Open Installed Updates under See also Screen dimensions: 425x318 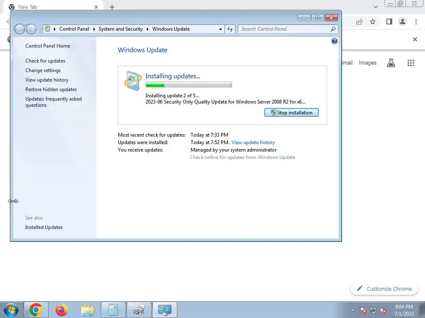[x=44, y=227]
